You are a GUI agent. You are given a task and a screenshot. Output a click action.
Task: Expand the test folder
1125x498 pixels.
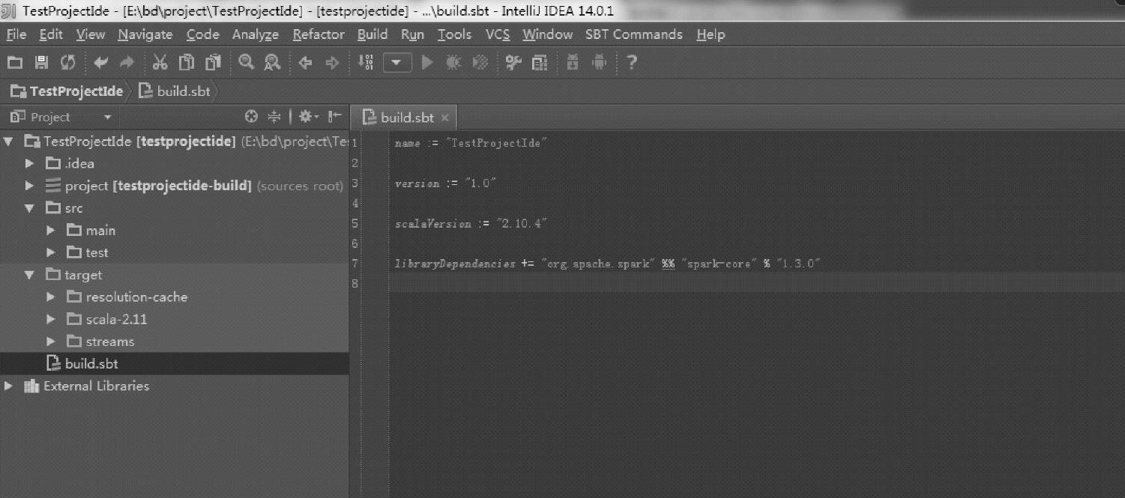(x=50, y=252)
